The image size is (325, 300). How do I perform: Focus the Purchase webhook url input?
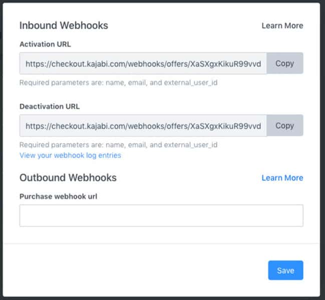(161, 215)
